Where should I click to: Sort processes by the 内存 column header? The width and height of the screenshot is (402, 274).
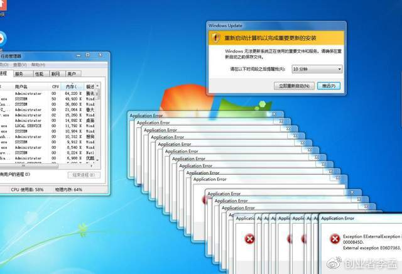click(72, 87)
